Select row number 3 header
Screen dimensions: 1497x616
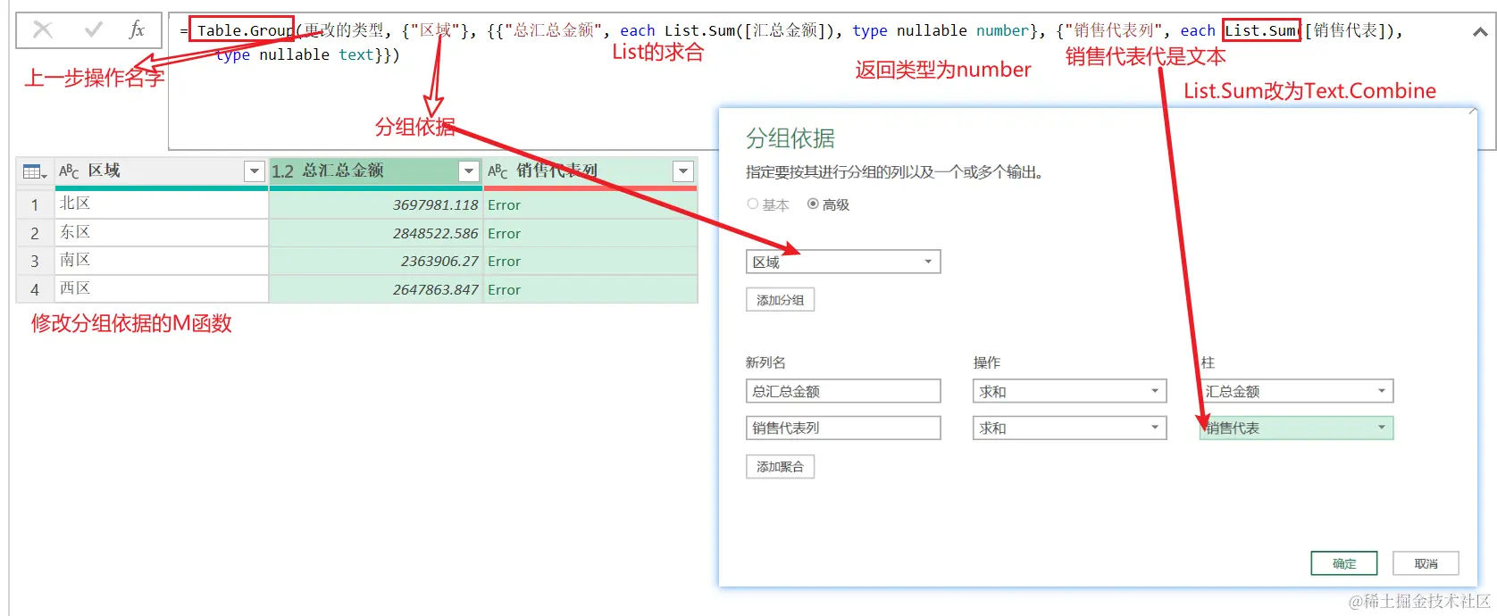tap(35, 261)
